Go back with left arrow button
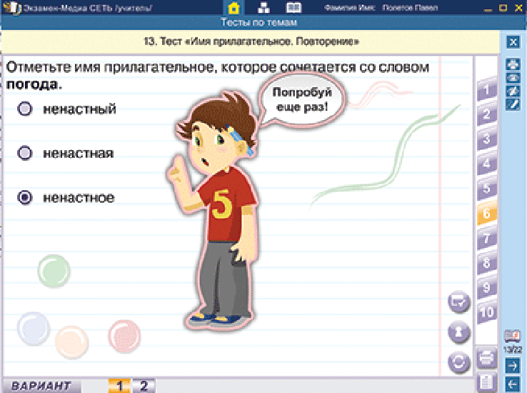The height and width of the screenshot is (393, 527). pyautogui.click(x=512, y=384)
